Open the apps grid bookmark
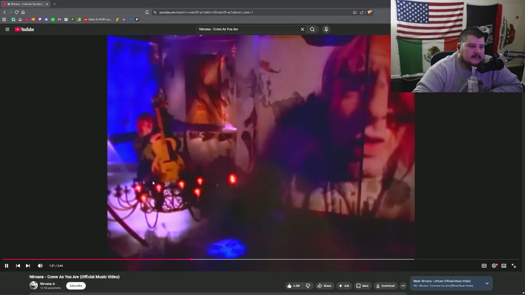Viewport: 525px width, 295px height. point(4,19)
